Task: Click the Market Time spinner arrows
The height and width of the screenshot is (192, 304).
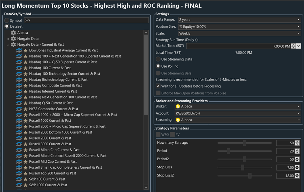Action: tap(293, 46)
